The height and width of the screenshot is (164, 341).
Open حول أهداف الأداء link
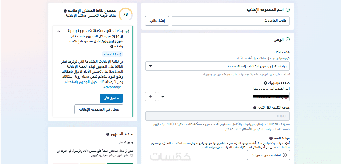click(x=247, y=58)
